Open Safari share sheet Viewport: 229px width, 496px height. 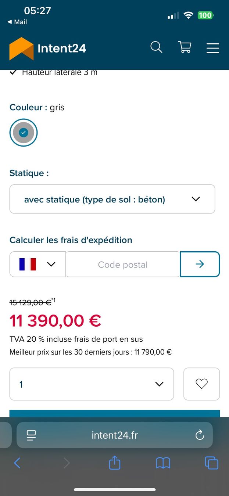(115, 463)
